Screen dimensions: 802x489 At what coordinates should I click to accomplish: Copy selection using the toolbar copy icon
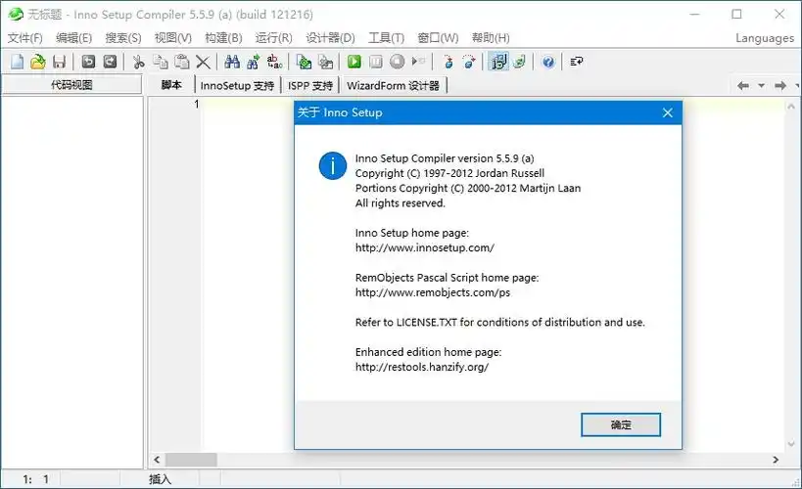point(161,62)
